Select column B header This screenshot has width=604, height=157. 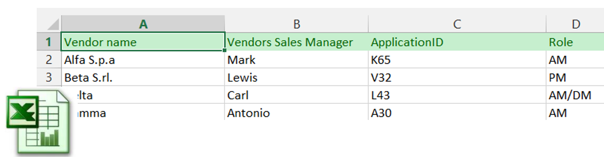point(297,24)
